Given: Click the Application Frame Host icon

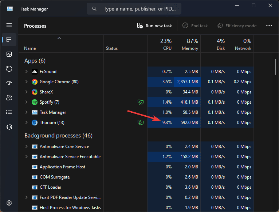Looking at the screenshot, I should click(35, 167).
